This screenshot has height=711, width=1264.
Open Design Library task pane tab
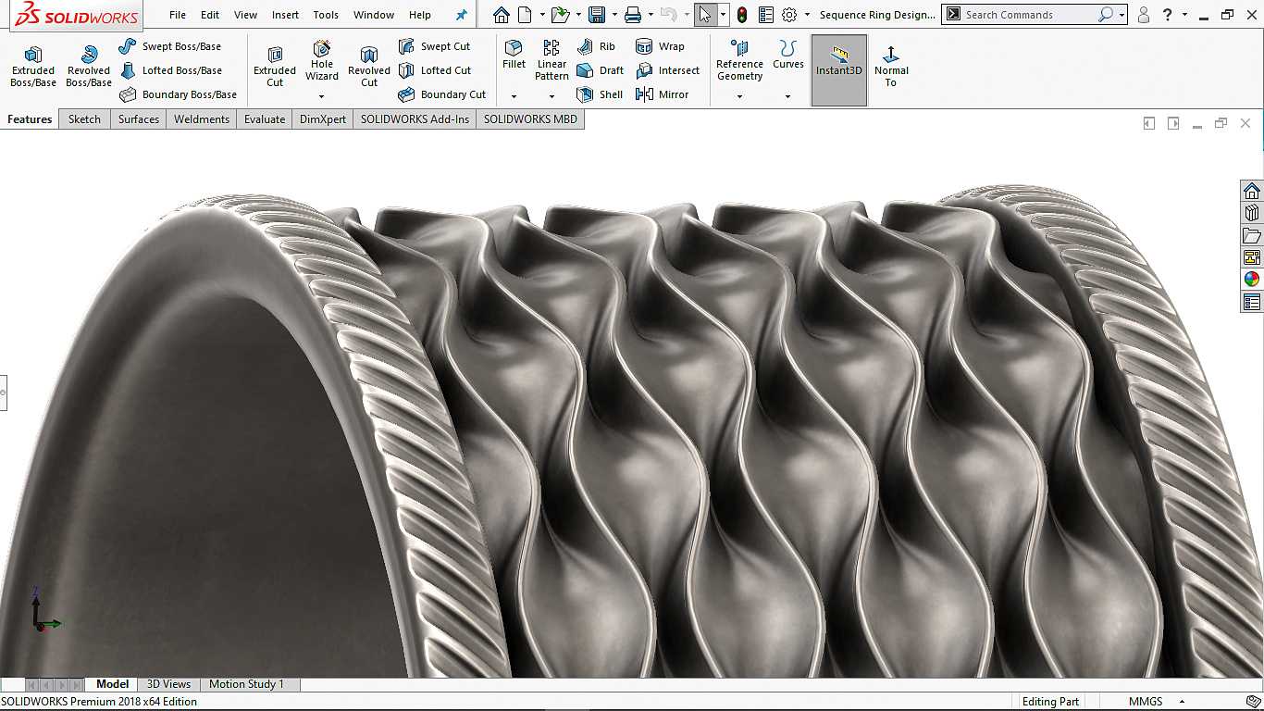pos(1252,213)
